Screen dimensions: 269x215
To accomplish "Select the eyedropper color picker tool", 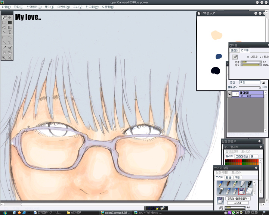I will click(x=4, y=48).
